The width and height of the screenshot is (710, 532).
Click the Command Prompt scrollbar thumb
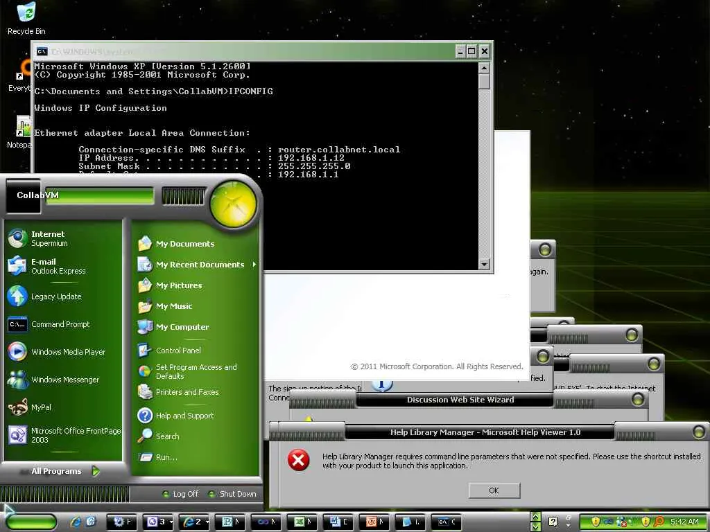point(484,82)
